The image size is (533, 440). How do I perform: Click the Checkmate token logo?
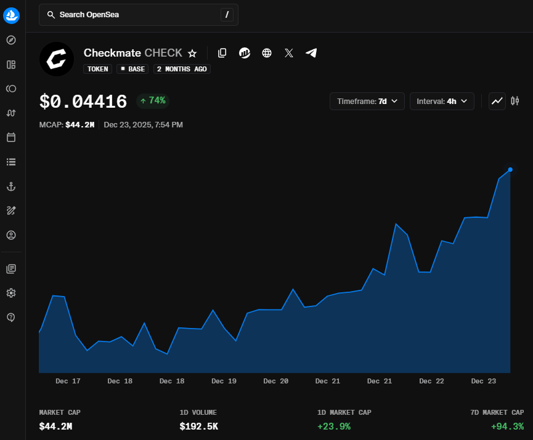(57, 59)
